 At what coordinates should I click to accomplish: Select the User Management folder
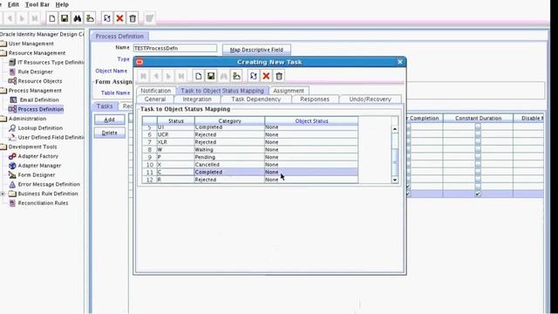(x=27, y=44)
